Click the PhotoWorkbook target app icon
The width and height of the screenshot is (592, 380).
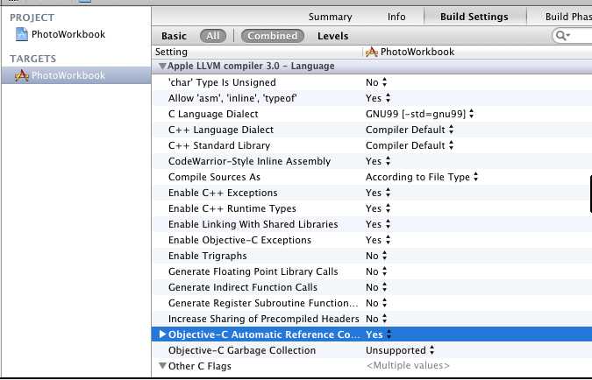tap(22, 75)
